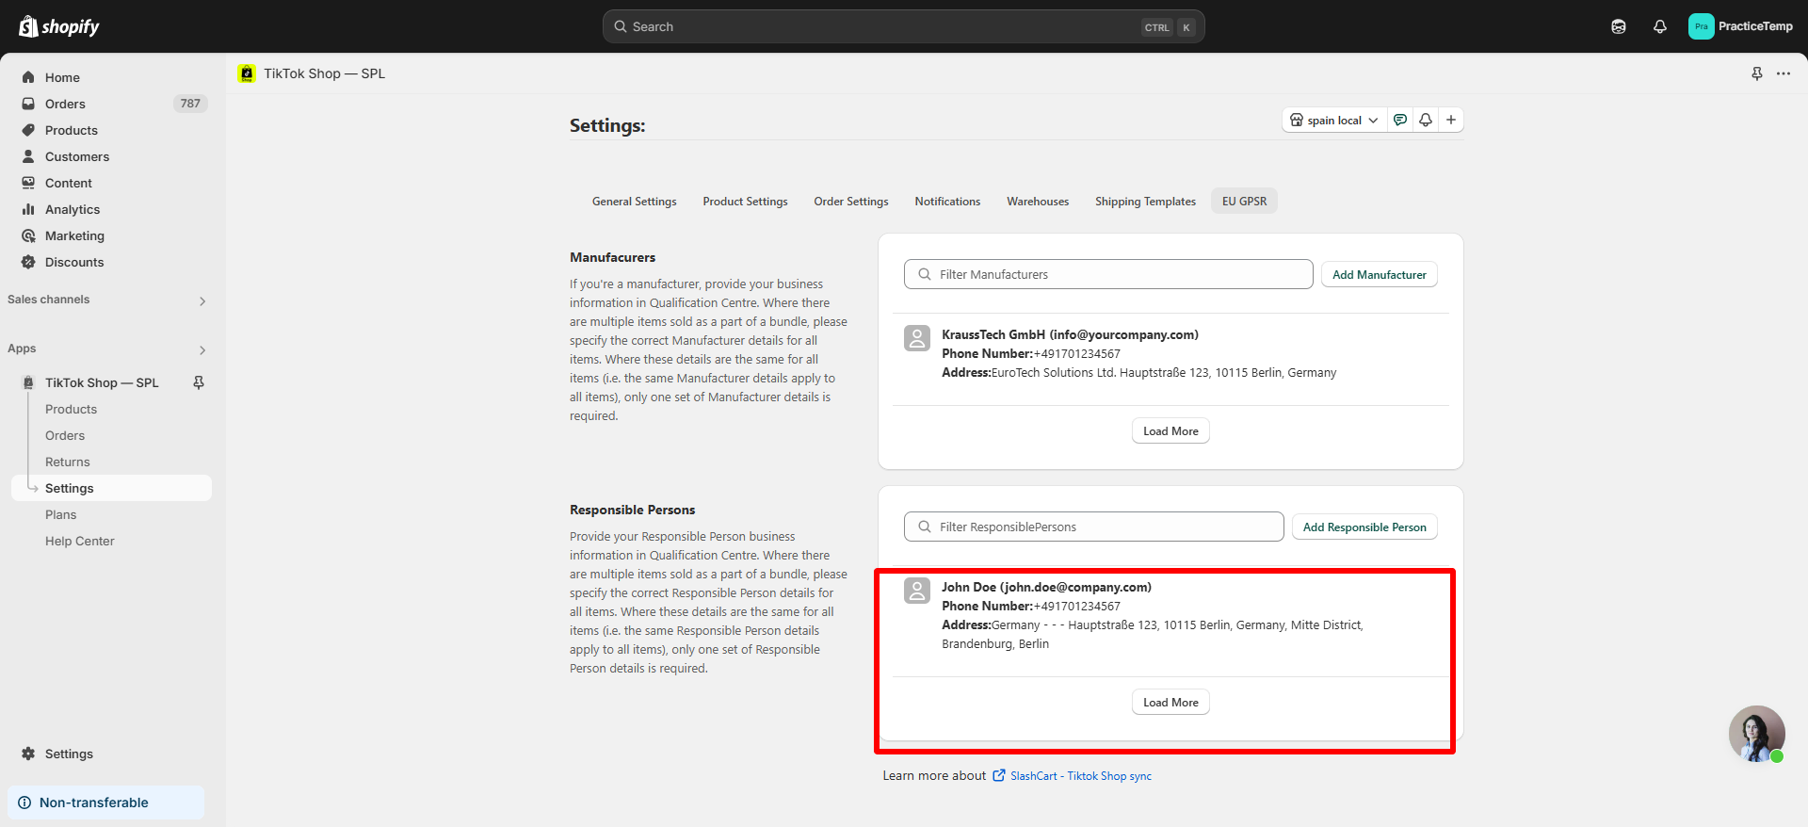This screenshot has width=1808, height=827.
Task: Open the Shipping Templates tab
Action: [x=1145, y=202]
